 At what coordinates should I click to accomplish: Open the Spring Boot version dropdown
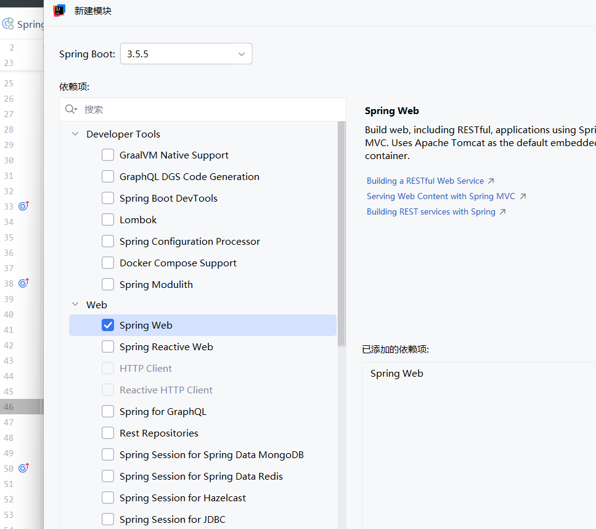(186, 54)
